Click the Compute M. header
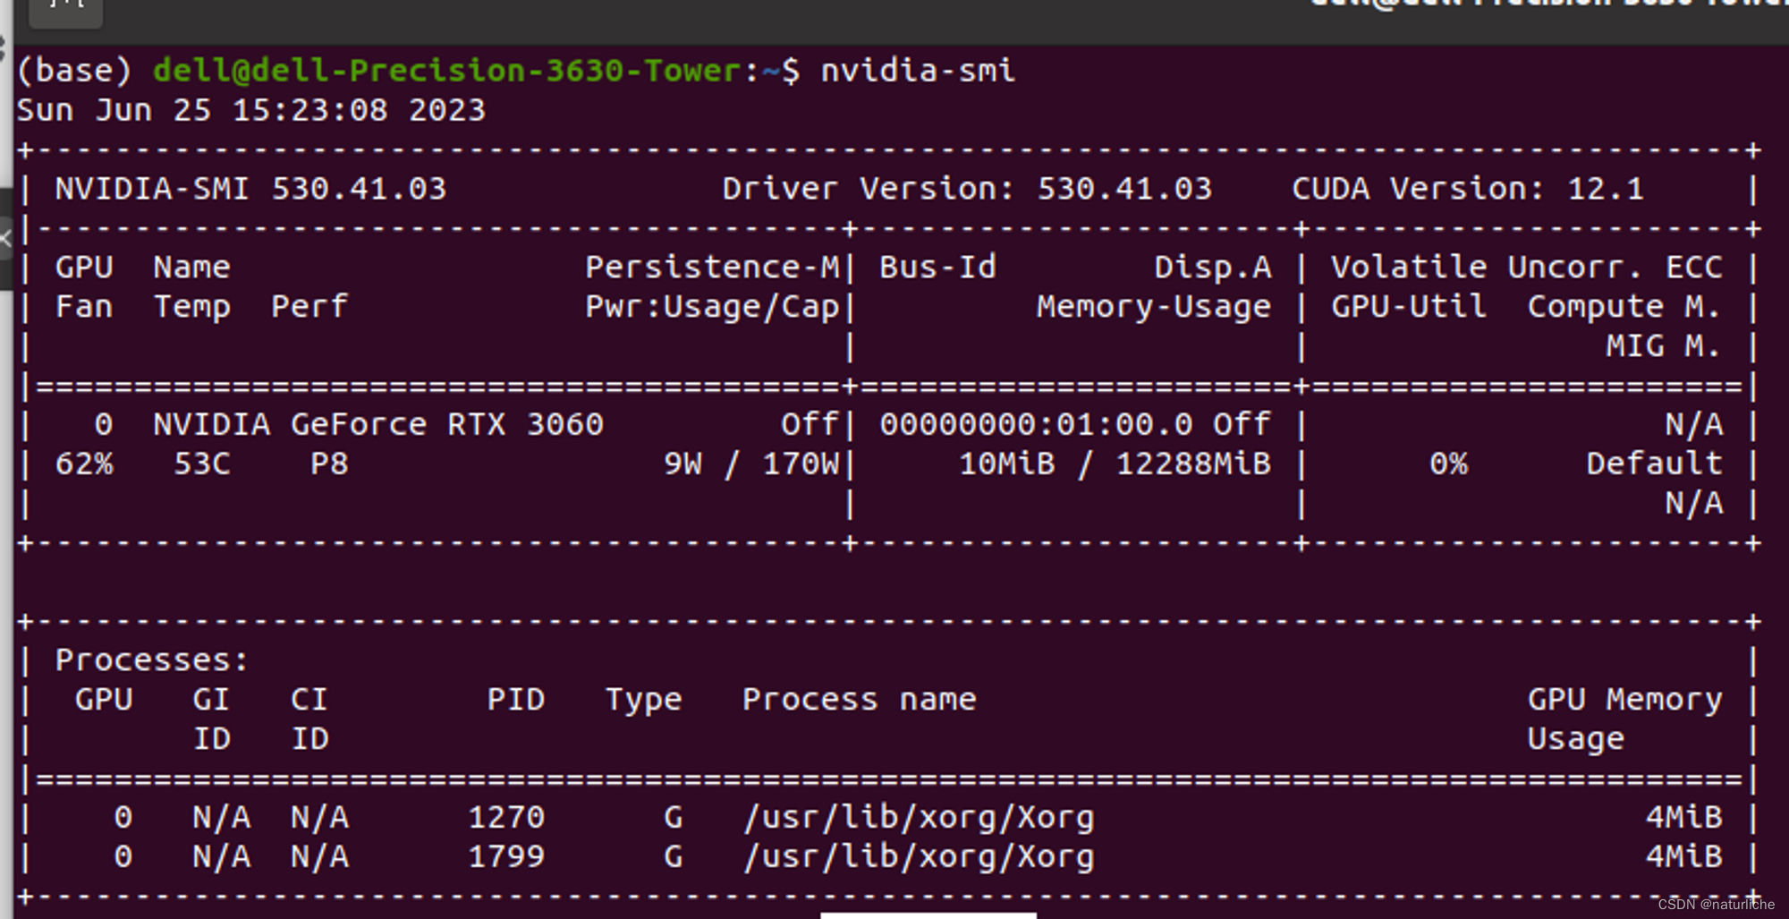1789x919 pixels. point(1624,307)
